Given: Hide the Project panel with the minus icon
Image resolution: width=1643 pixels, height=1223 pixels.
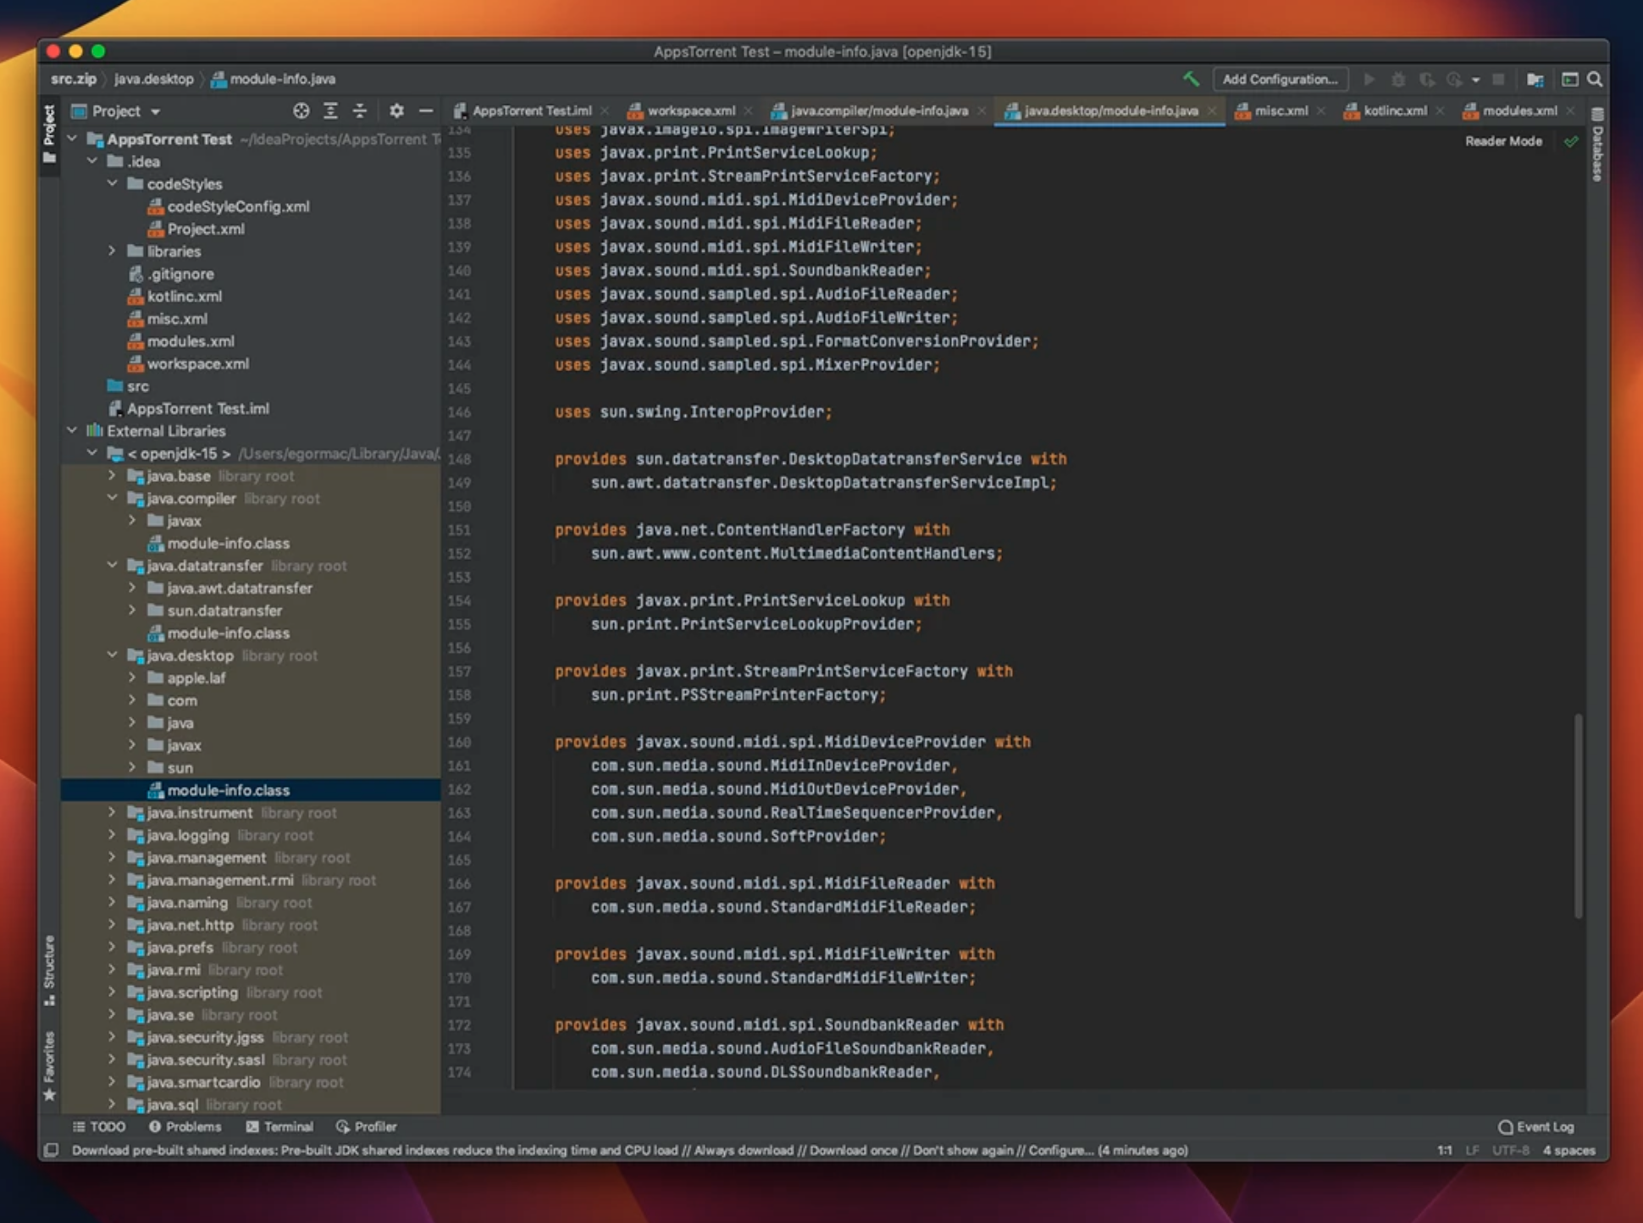Looking at the screenshot, I should pos(426,111).
